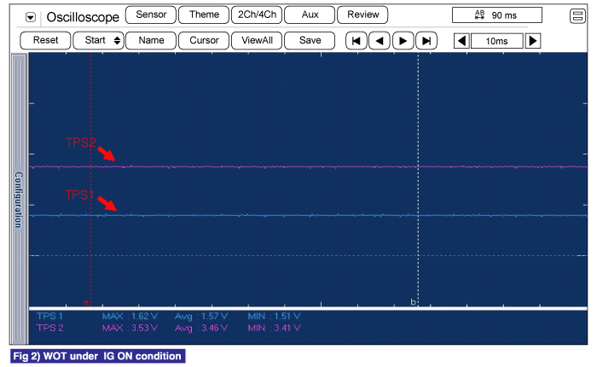
Task: Click the Name button
Action: (151, 40)
